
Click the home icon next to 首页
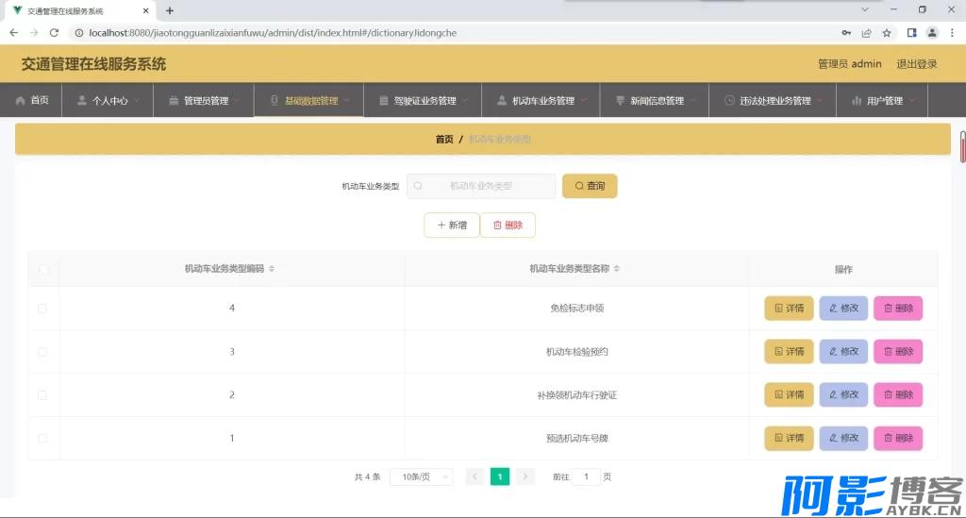(21, 100)
